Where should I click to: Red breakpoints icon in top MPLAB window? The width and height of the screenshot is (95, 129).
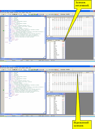(58, 14)
